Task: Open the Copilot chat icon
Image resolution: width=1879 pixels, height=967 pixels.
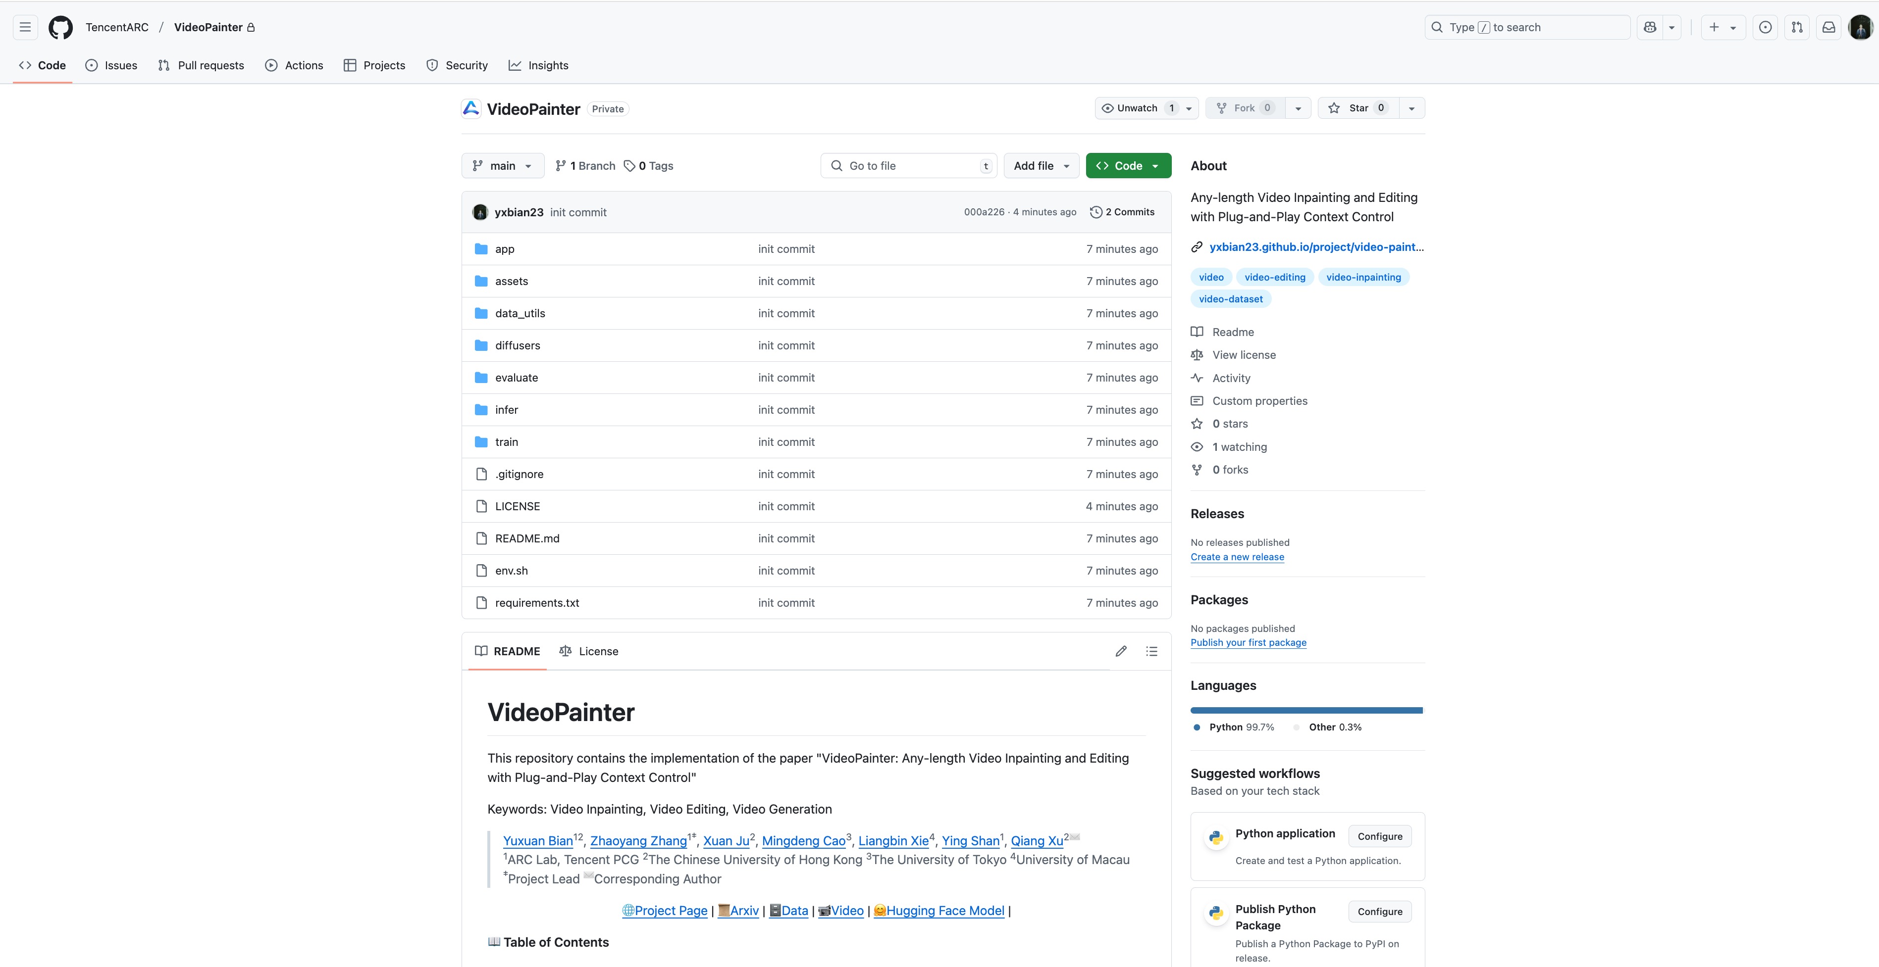Action: [x=1650, y=27]
